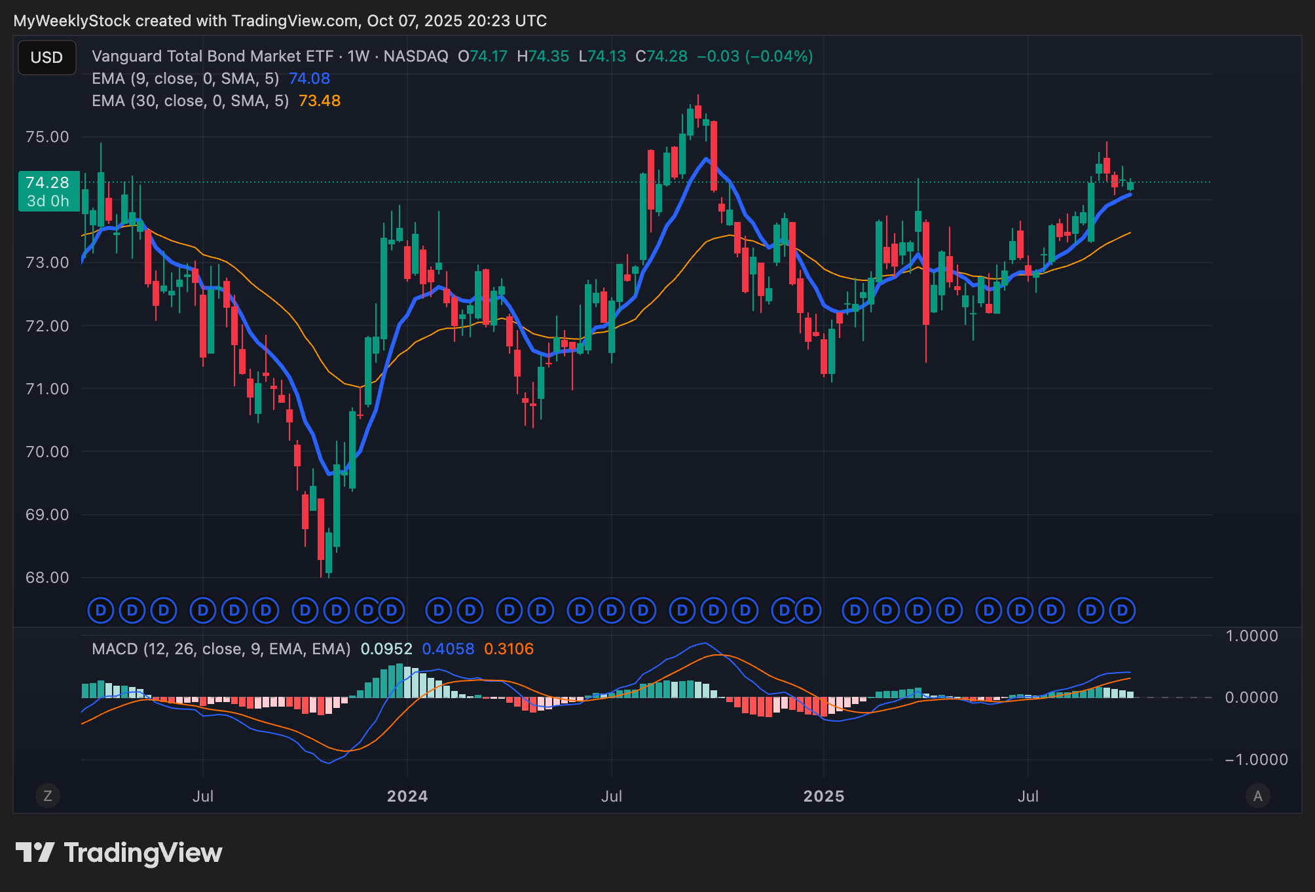Click the 74.28 current price label
1315x892 pixels.
click(x=48, y=183)
